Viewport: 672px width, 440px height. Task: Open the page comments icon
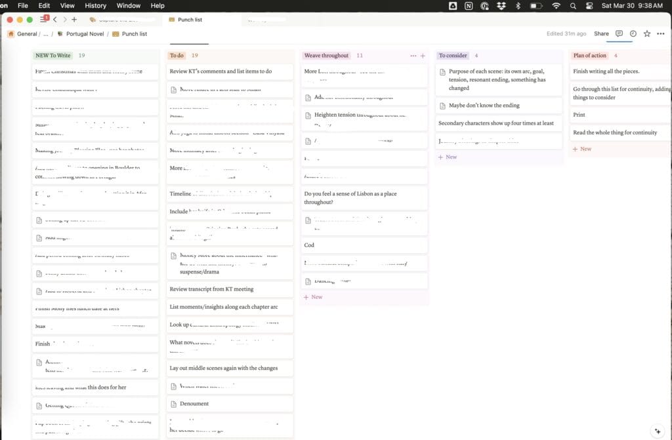[619, 33]
